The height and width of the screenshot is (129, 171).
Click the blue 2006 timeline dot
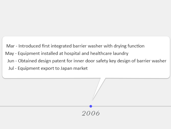click(91, 106)
